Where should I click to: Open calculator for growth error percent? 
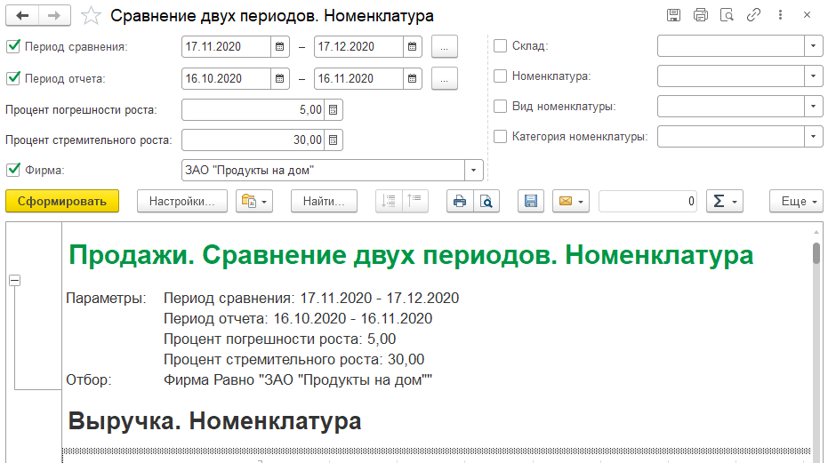click(x=334, y=109)
